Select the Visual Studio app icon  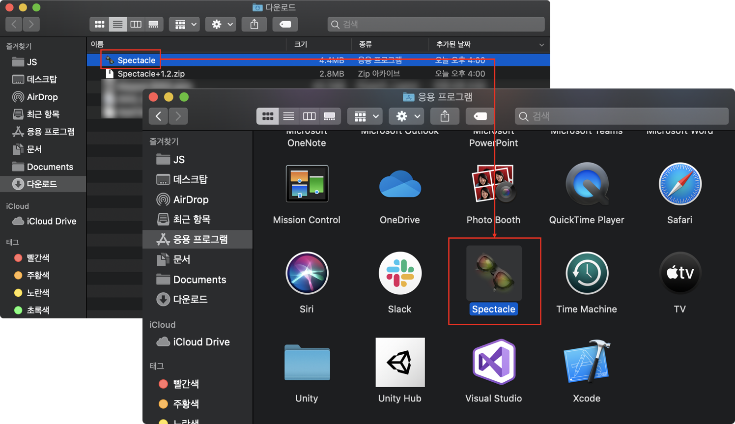(494, 362)
